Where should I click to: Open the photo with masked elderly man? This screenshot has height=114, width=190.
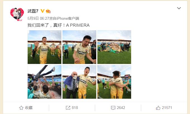click(79, 82)
